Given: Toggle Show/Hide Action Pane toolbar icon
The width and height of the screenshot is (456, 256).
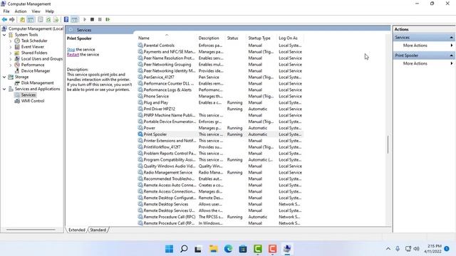Looking at the screenshot, I should point(74,19).
